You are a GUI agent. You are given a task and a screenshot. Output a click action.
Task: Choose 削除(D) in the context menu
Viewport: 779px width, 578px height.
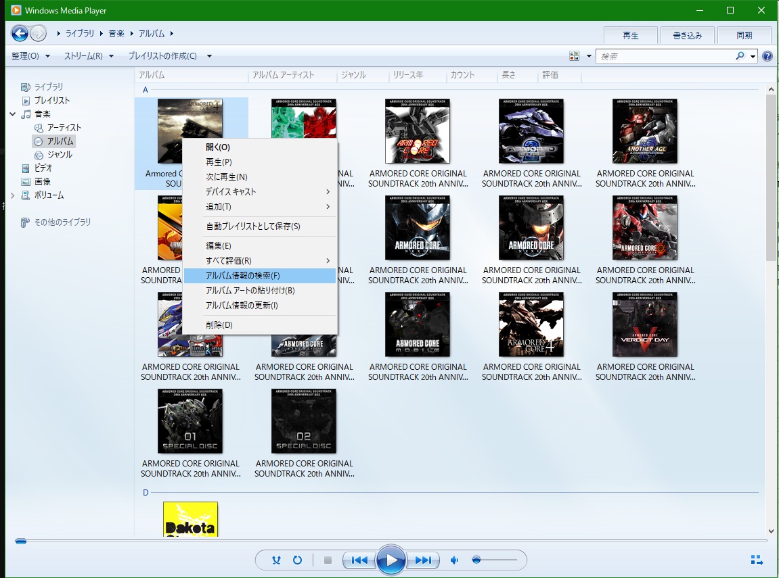[x=261, y=325]
